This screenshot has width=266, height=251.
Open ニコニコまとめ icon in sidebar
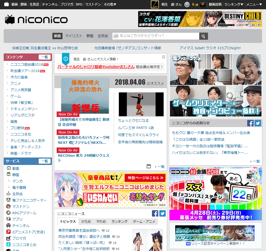coord(8,244)
